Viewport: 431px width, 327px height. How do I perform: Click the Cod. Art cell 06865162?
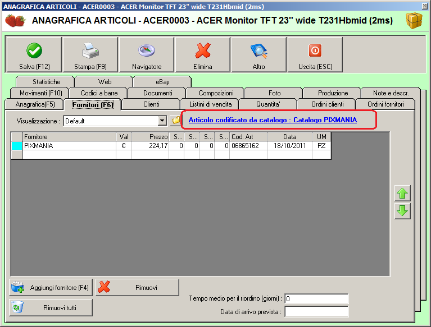click(248, 146)
